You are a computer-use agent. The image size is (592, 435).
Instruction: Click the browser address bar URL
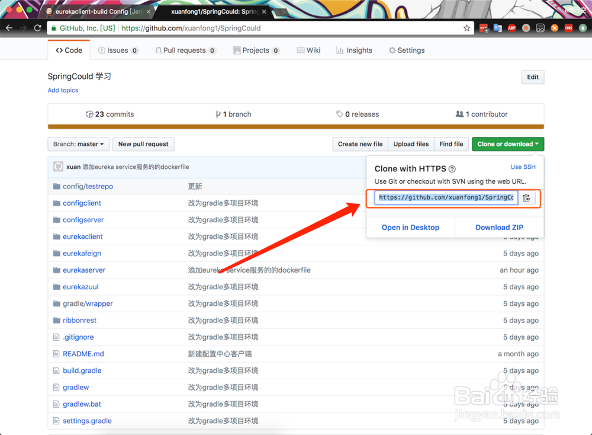(191, 28)
